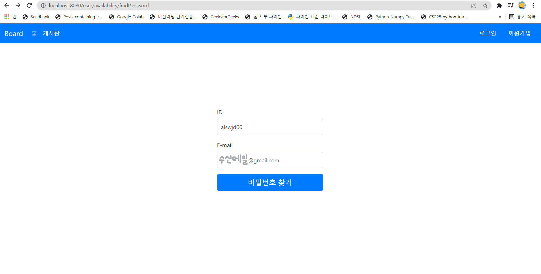Go forward in browser history

tap(18, 5)
